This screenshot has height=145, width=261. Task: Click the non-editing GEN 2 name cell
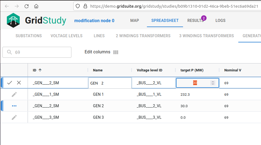(x=98, y=106)
